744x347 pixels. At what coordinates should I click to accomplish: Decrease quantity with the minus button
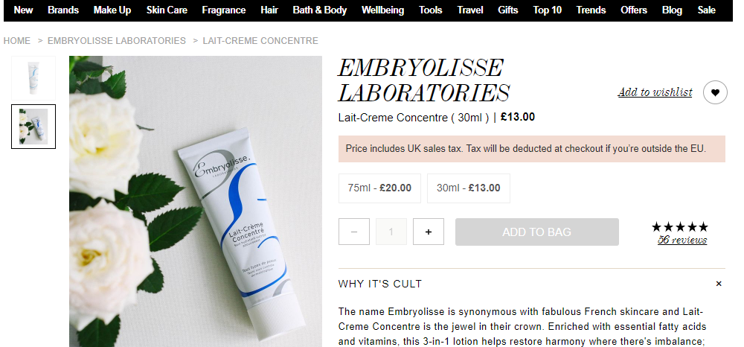(x=354, y=232)
